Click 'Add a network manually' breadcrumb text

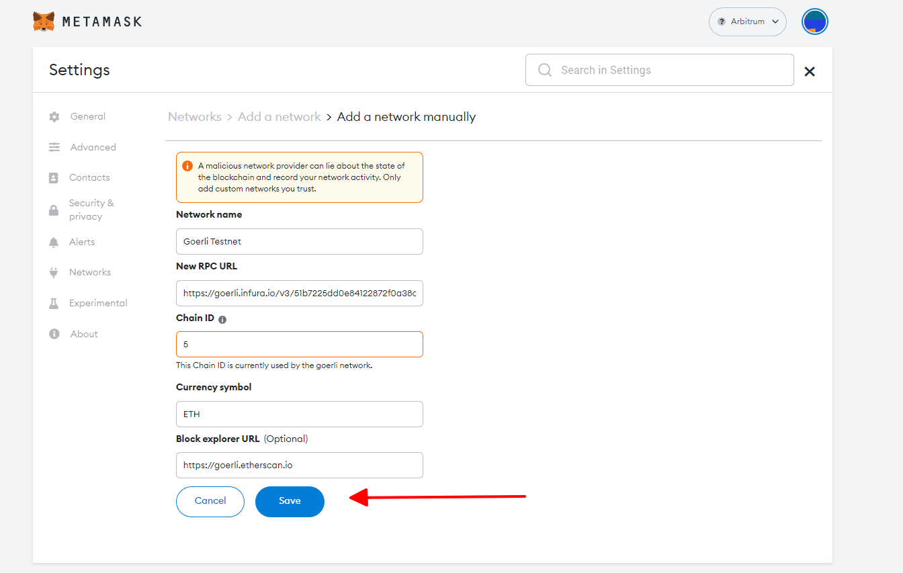(406, 117)
